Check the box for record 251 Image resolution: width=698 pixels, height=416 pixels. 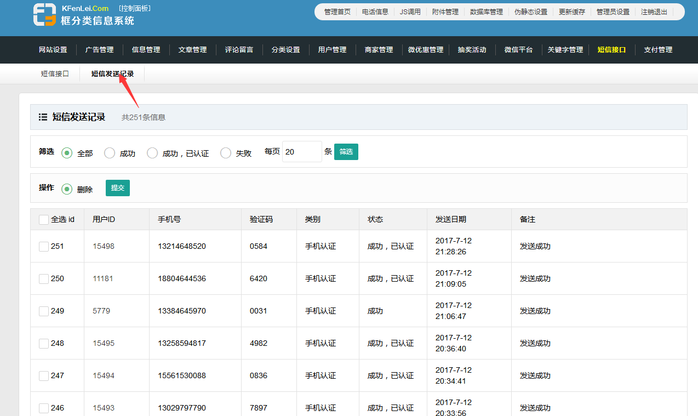coord(44,247)
